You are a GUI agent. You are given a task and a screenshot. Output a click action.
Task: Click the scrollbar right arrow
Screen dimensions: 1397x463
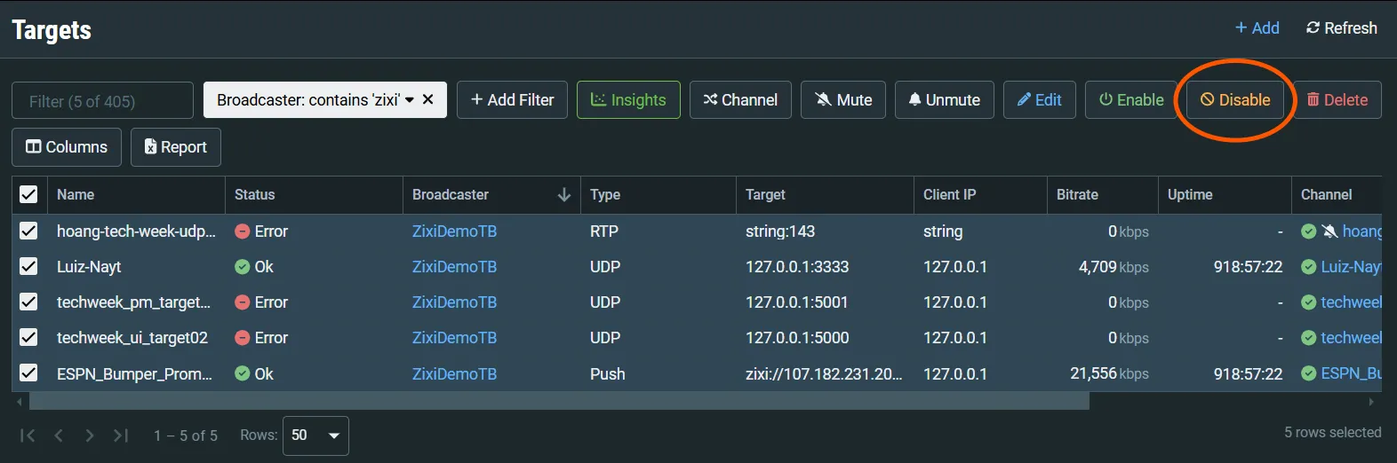[x=1371, y=402]
